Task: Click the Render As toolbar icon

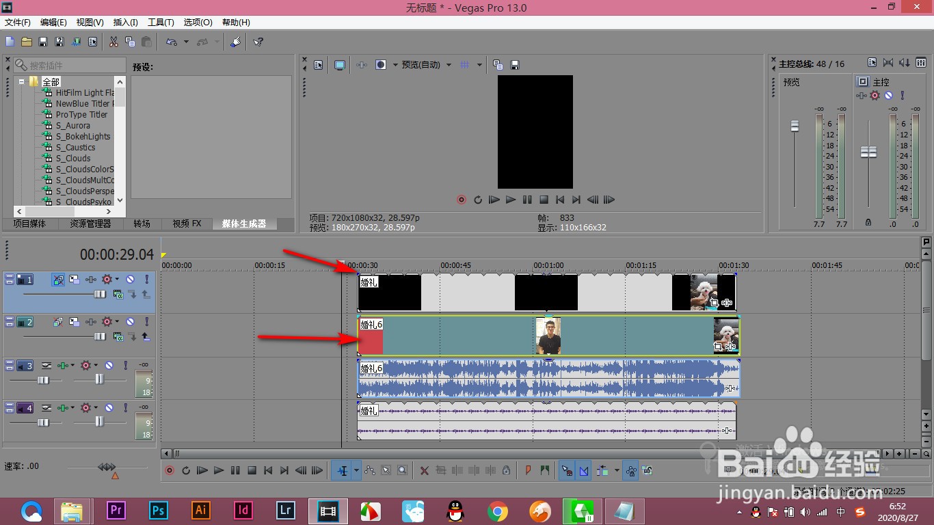Action: pyautogui.click(x=76, y=42)
